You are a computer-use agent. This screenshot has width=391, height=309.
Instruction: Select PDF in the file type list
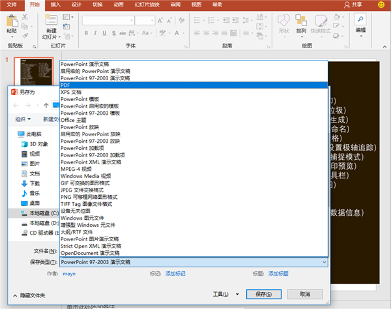click(194, 85)
